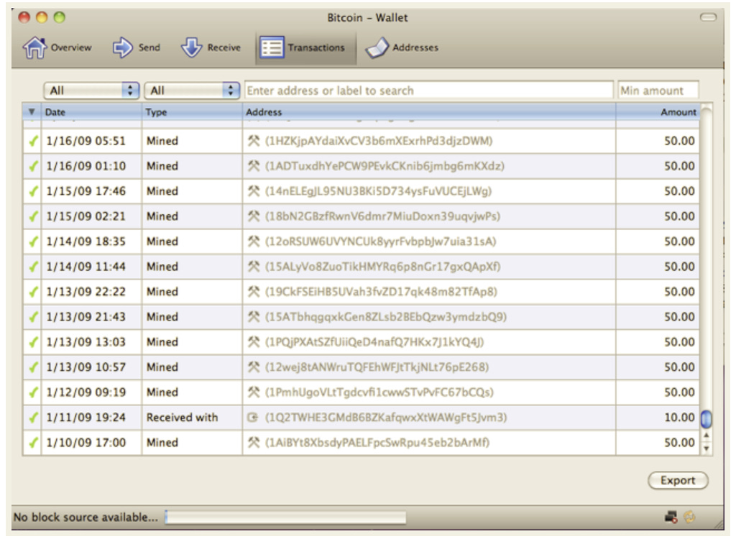Click mining icon on 1/15/09 02:21 row

click(254, 216)
